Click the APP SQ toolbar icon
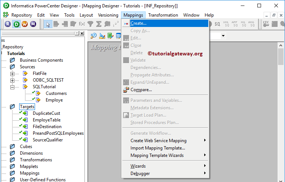285x182 pixels. pyautogui.click(x=234, y=24)
